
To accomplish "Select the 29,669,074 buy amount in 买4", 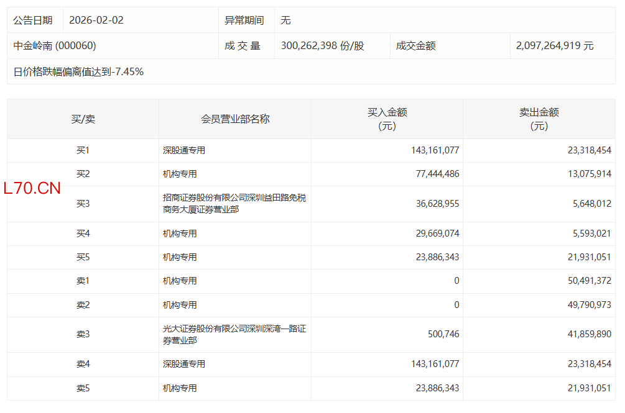I will (x=435, y=234).
